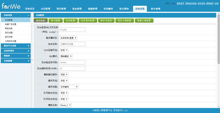Open the 短信邮件 top menu
This screenshot has width=220, height=113.
[x=109, y=9]
